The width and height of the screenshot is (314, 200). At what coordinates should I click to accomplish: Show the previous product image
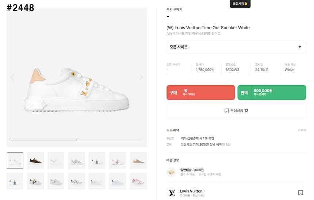12,78
